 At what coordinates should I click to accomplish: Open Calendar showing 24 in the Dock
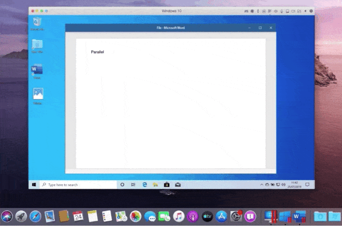click(78, 216)
